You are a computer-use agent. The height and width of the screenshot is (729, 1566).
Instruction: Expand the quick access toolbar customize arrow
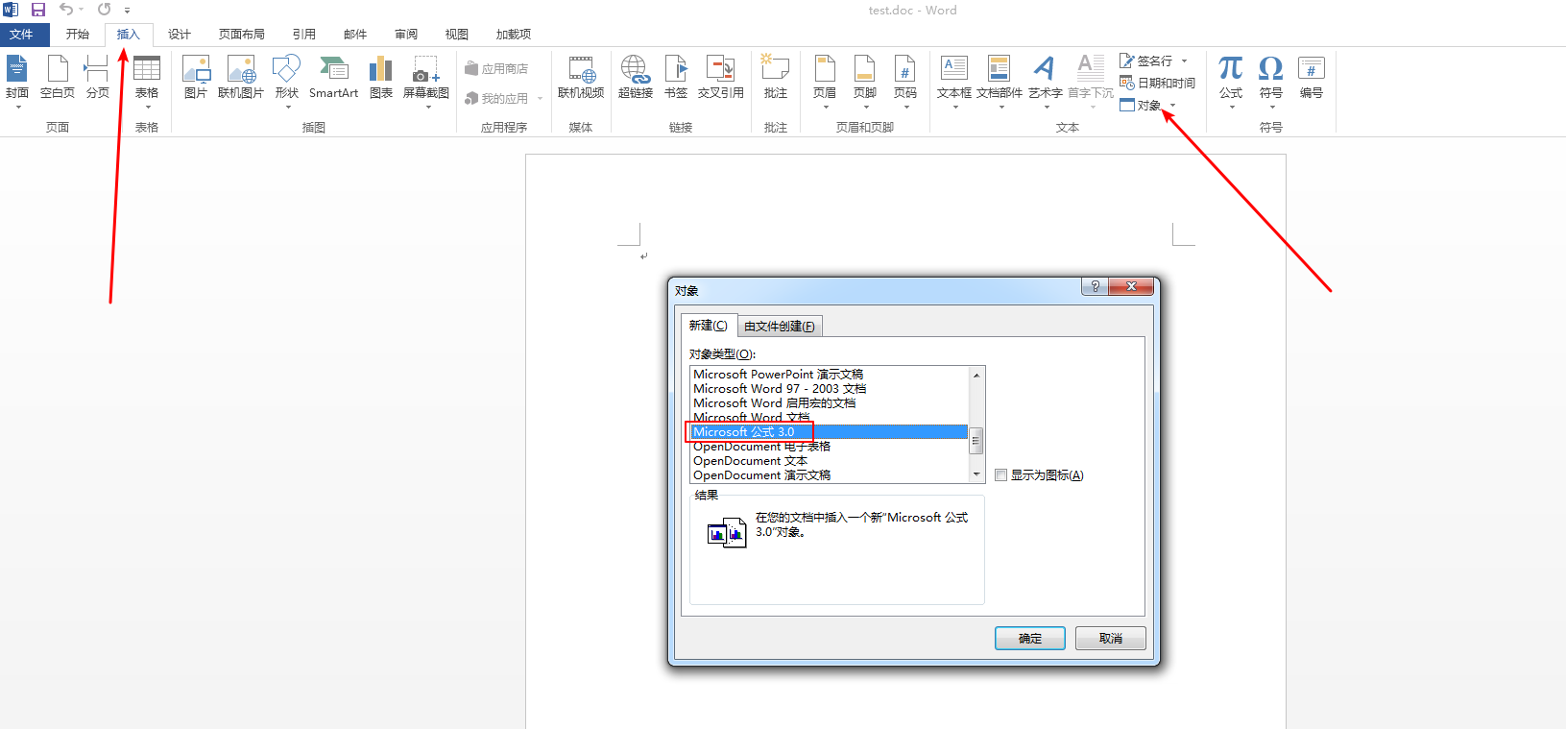coord(127,10)
